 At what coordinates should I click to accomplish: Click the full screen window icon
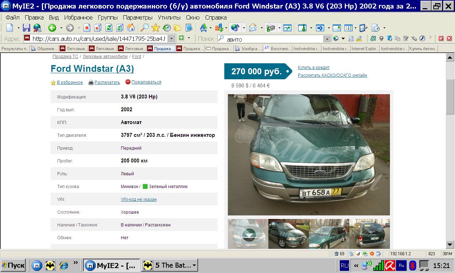pos(287,28)
